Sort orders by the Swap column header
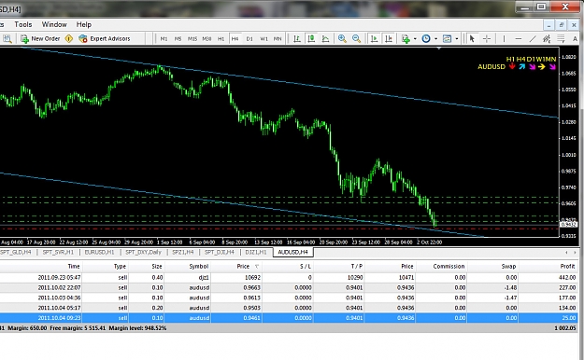Screen dimensions: 584x360 click(508, 267)
